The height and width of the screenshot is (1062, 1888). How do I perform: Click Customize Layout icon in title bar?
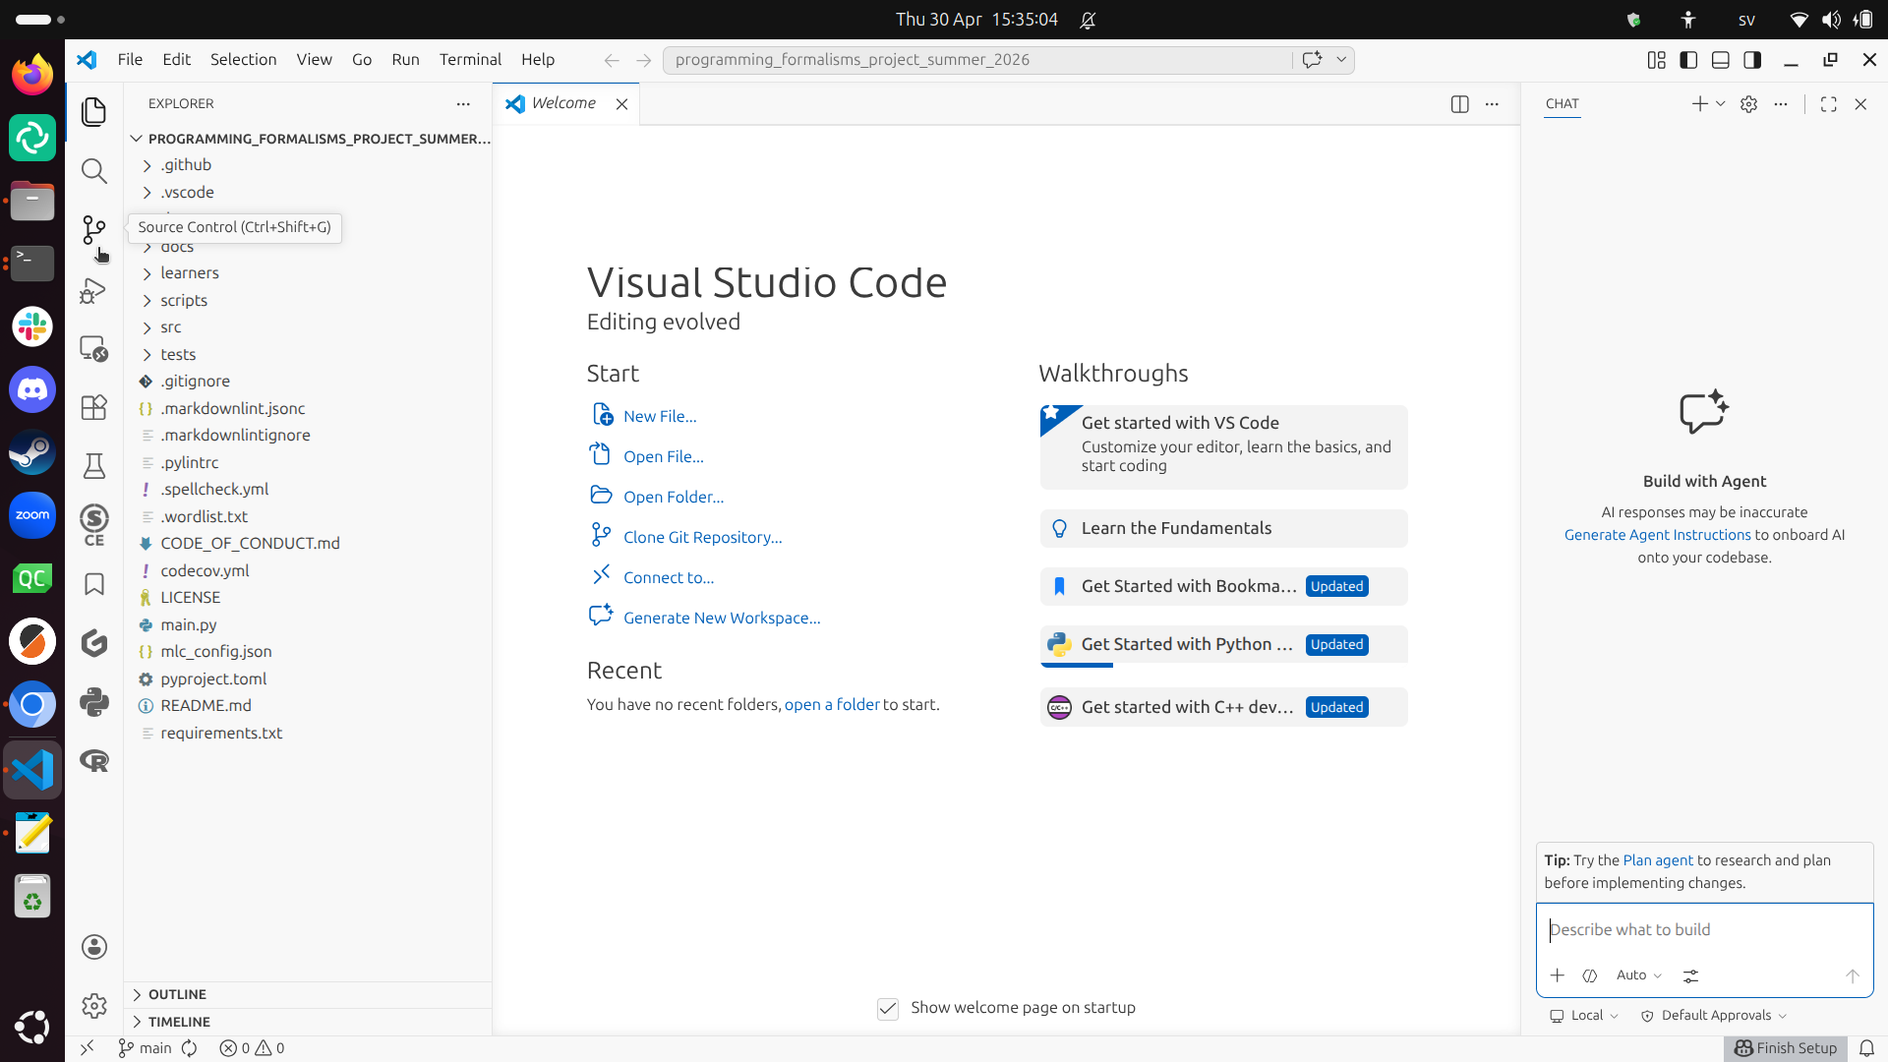pyautogui.click(x=1657, y=60)
